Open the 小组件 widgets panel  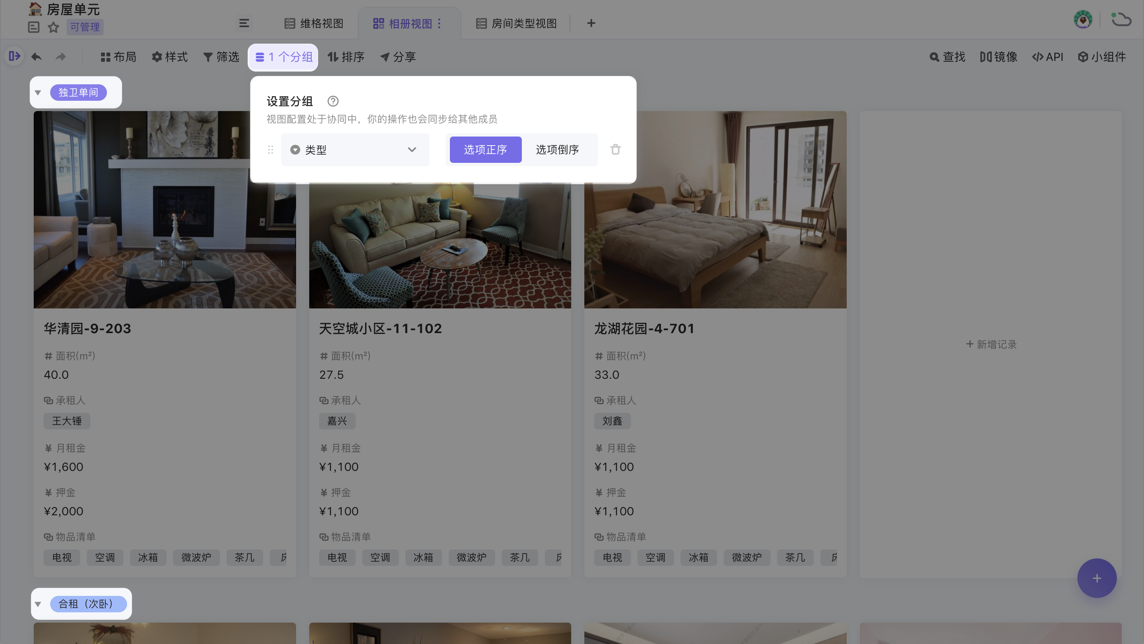[x=1102, y=57]
